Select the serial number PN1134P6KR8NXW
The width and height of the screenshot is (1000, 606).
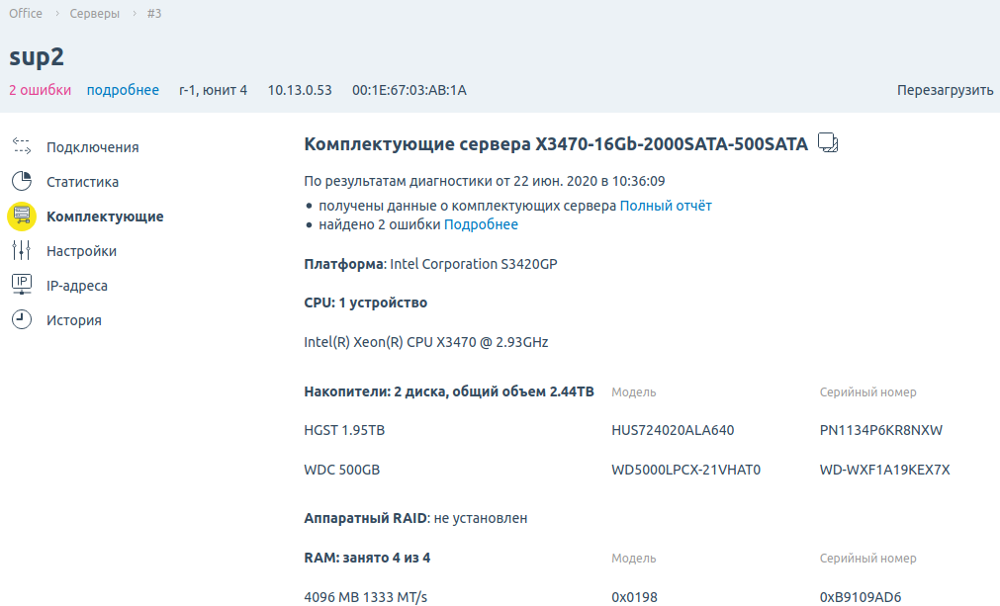(x=880, y=430)
